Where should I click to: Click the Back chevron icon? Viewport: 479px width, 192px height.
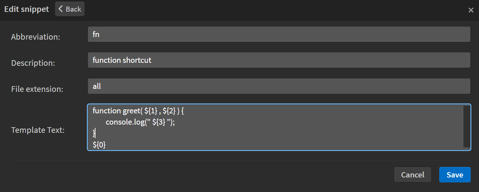(61, 9)
